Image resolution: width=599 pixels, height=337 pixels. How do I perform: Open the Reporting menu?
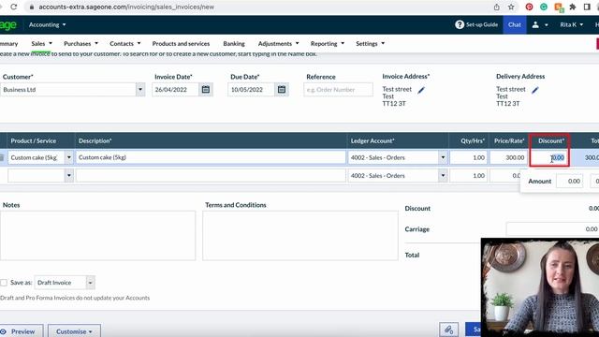(327, 44)
